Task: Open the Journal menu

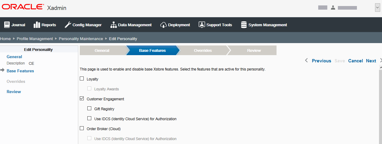Action: (15, 25)
